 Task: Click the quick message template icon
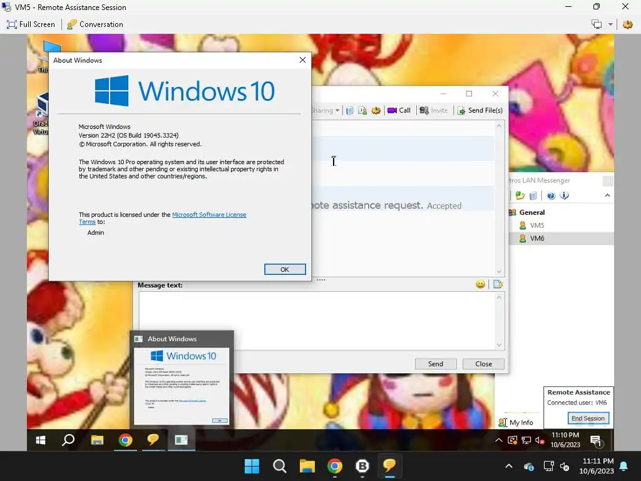coord(498,284)
